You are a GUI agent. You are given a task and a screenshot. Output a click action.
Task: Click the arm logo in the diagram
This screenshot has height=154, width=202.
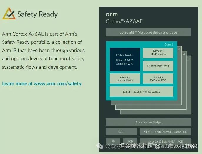pyautogui.click(x=112, y=14)
